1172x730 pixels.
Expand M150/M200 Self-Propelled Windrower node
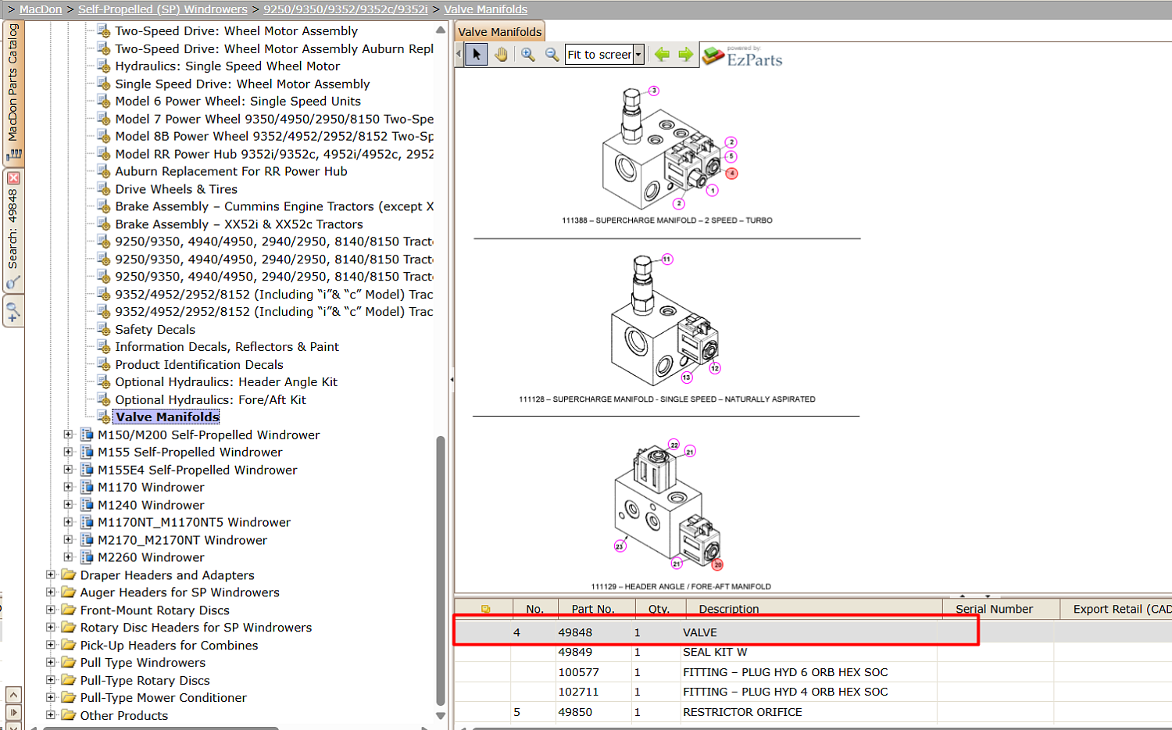click(x=68, y=435)
